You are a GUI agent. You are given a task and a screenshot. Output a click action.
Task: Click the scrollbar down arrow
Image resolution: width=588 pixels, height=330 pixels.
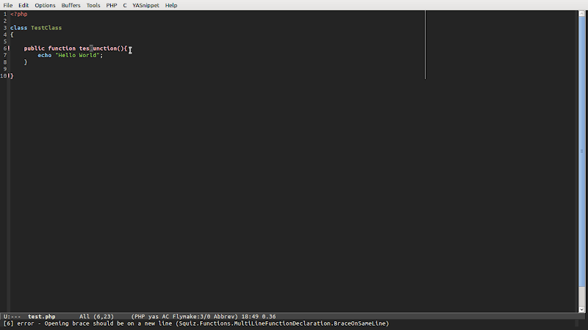(x=581, y=309)
